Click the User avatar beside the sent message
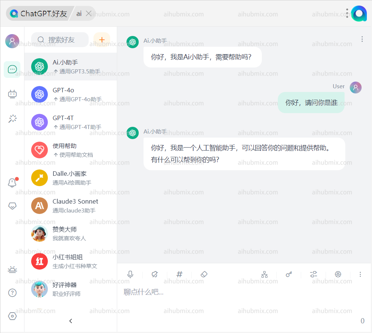Image resolution: width=372 pixels, height=333 pixels. pyautogui.click(x=355, y=88)
